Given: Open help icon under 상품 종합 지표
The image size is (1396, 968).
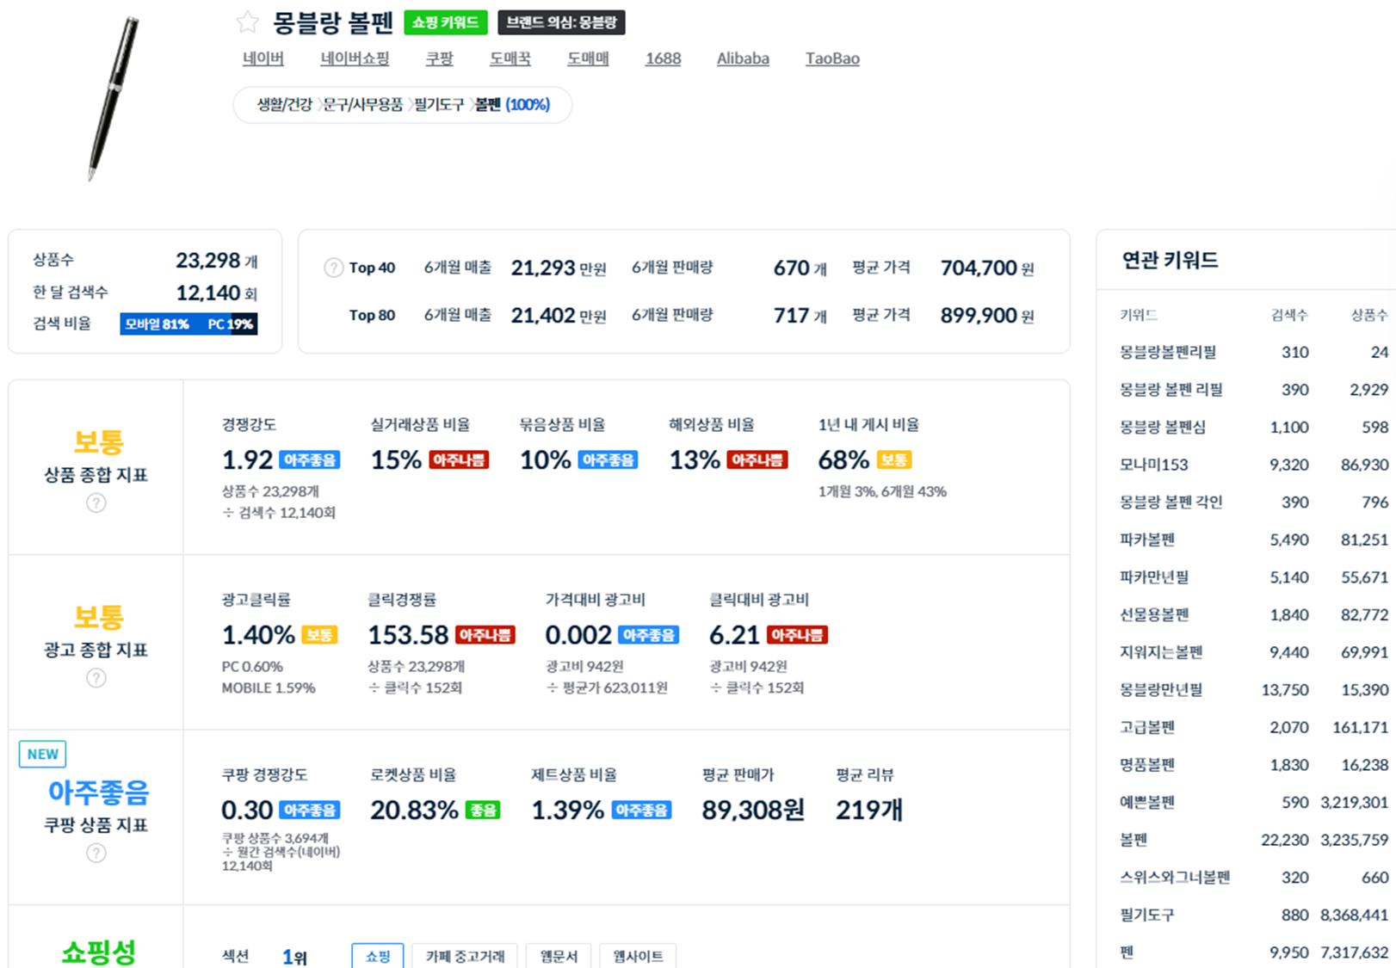Looking at the screenshot, I should pos(96,502).
